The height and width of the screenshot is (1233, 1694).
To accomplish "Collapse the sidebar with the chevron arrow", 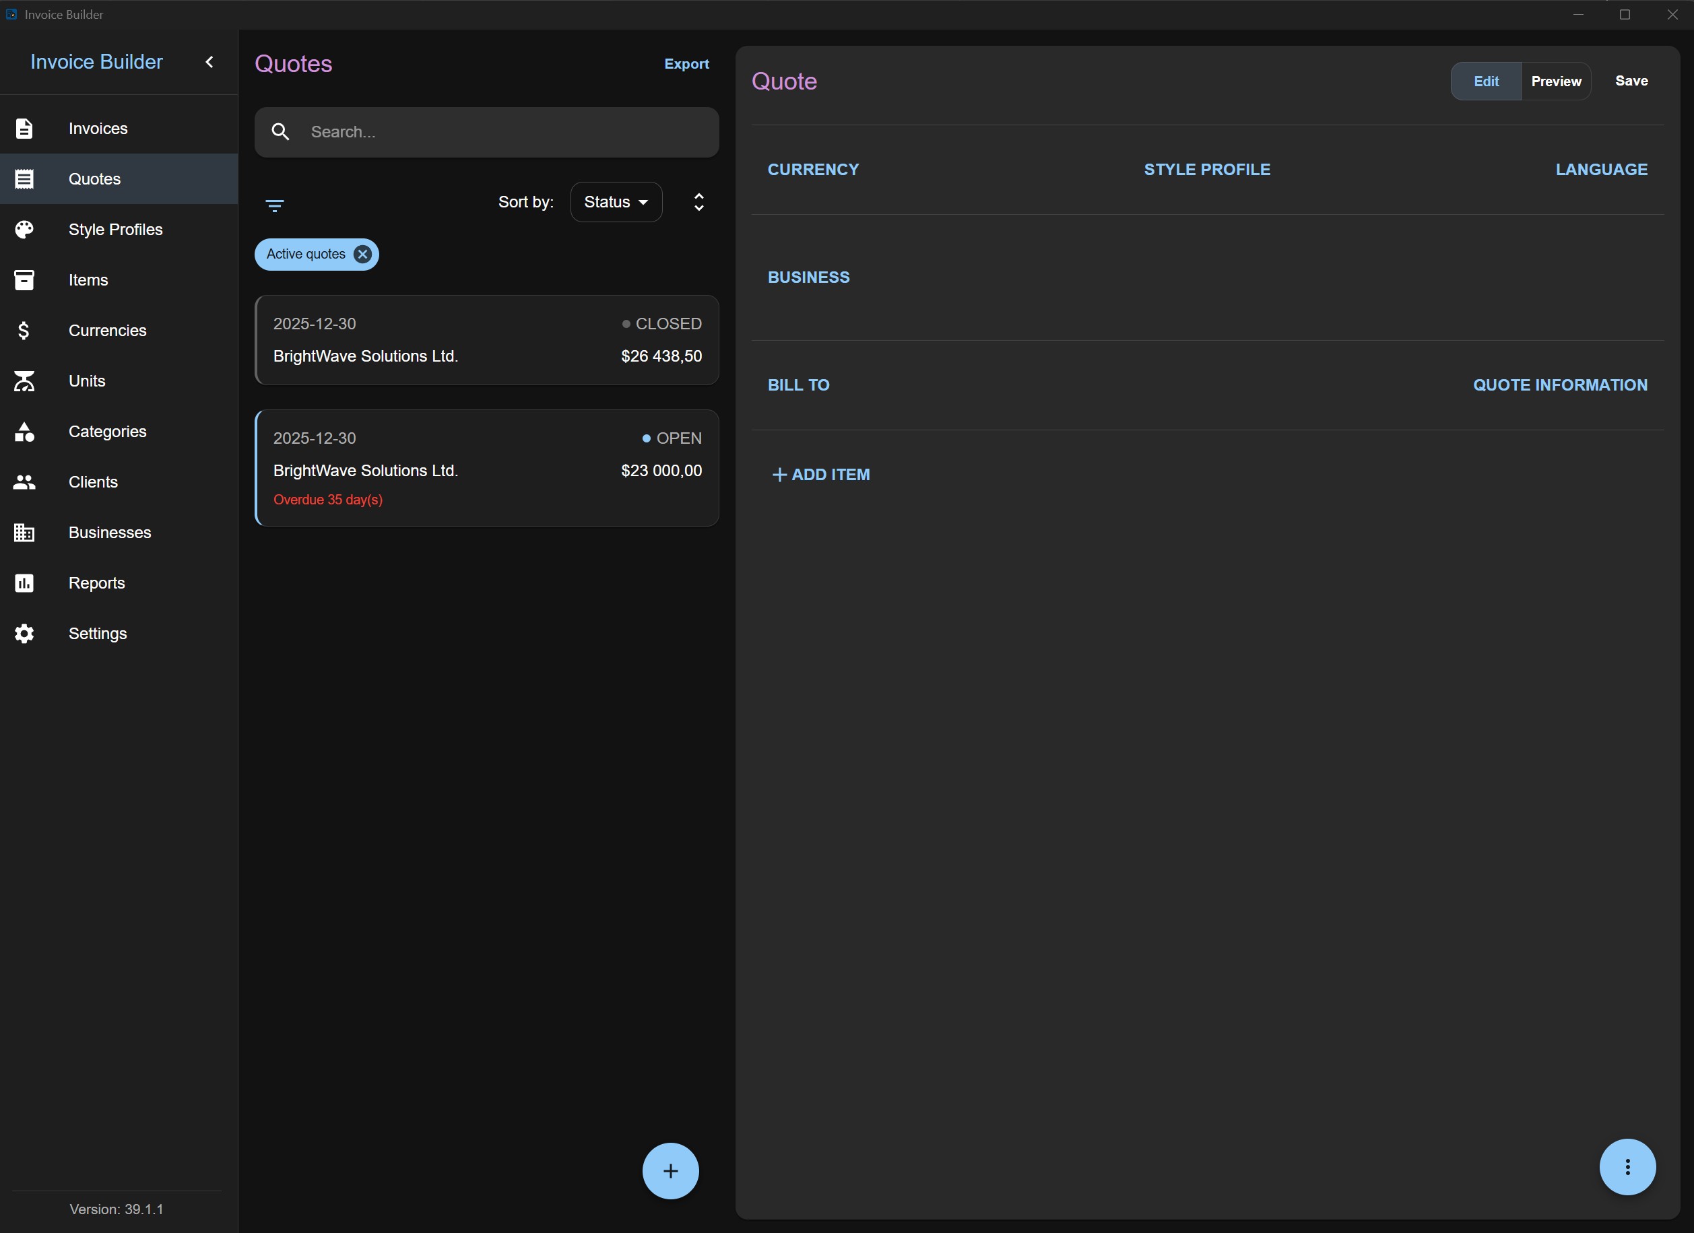I will click(x=210, y=62).
